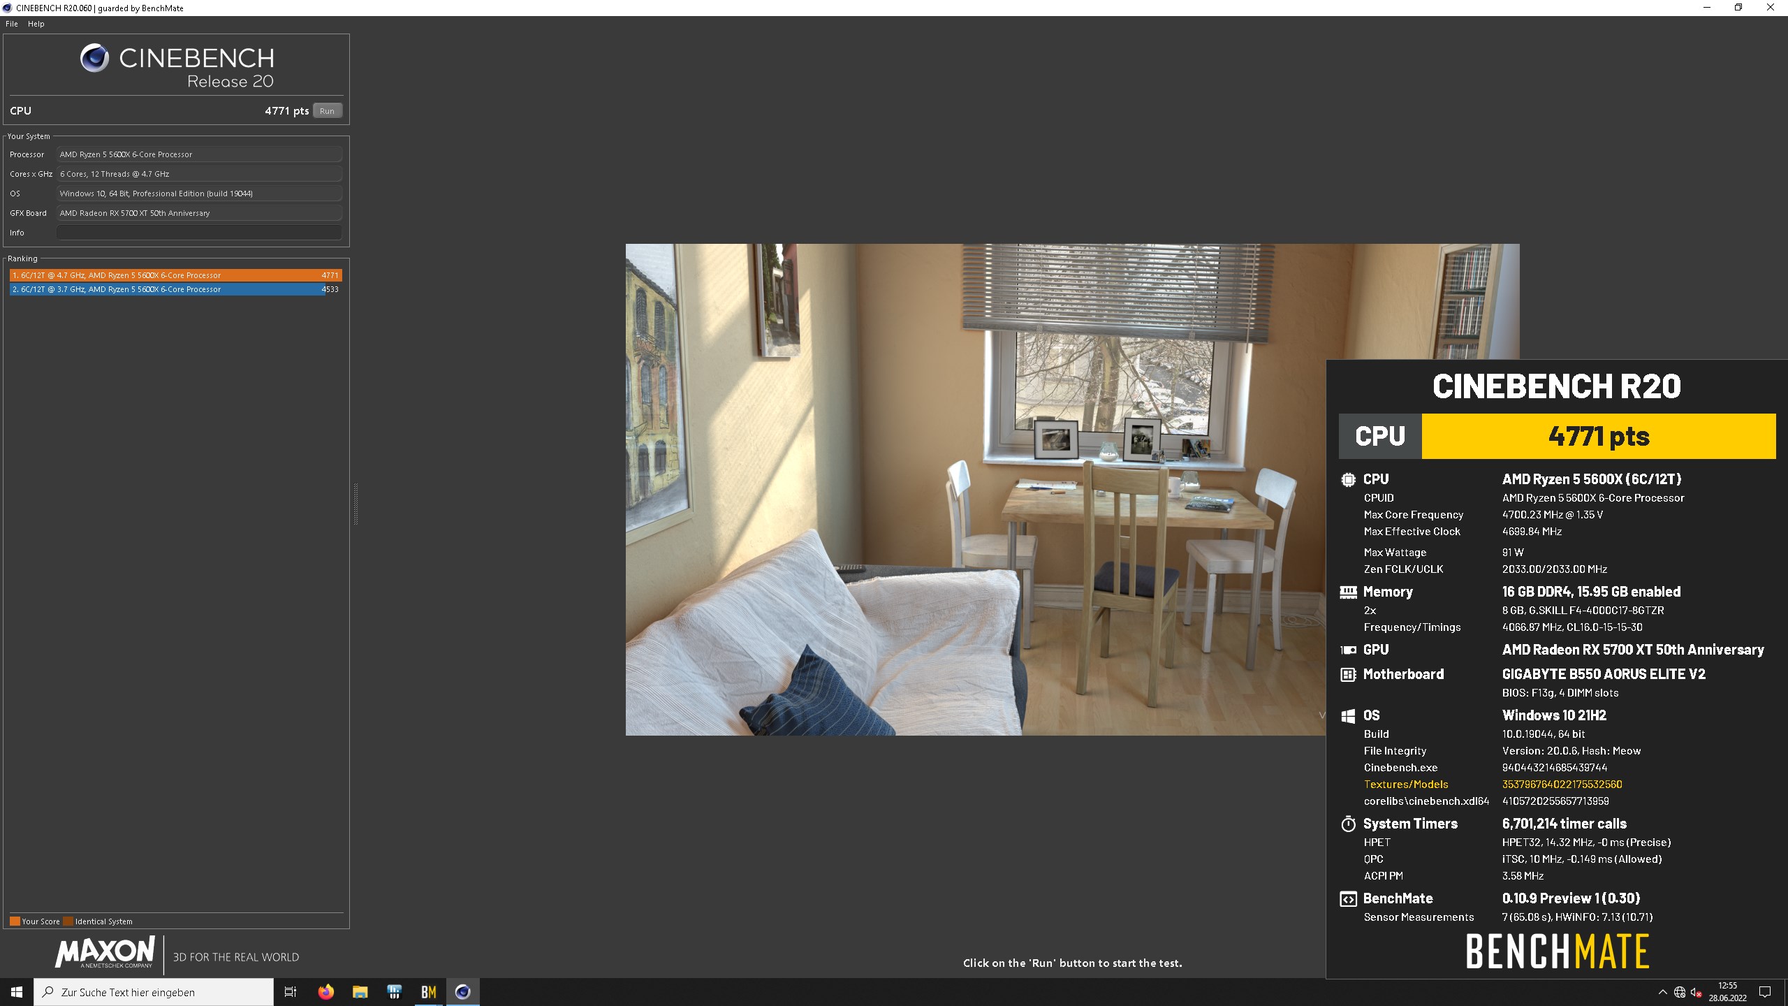Image resolution: width=1788 pixels, height=1006 pixels.
Task: Click the muted volume tray icon
Action: point(1696,992)
